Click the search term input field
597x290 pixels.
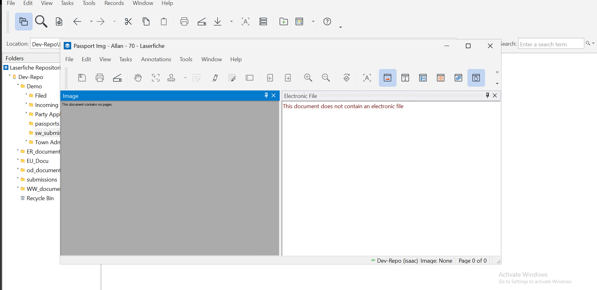click(551, 44)
